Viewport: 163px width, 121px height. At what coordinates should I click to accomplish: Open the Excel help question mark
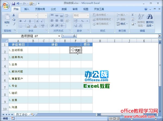(146, 9)
